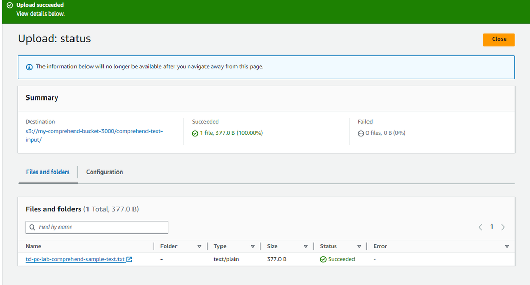Screen dimensions: 530x285
Task: Switch to the Configuration tab
Action: pyautogui.click(x=105, y=172)
